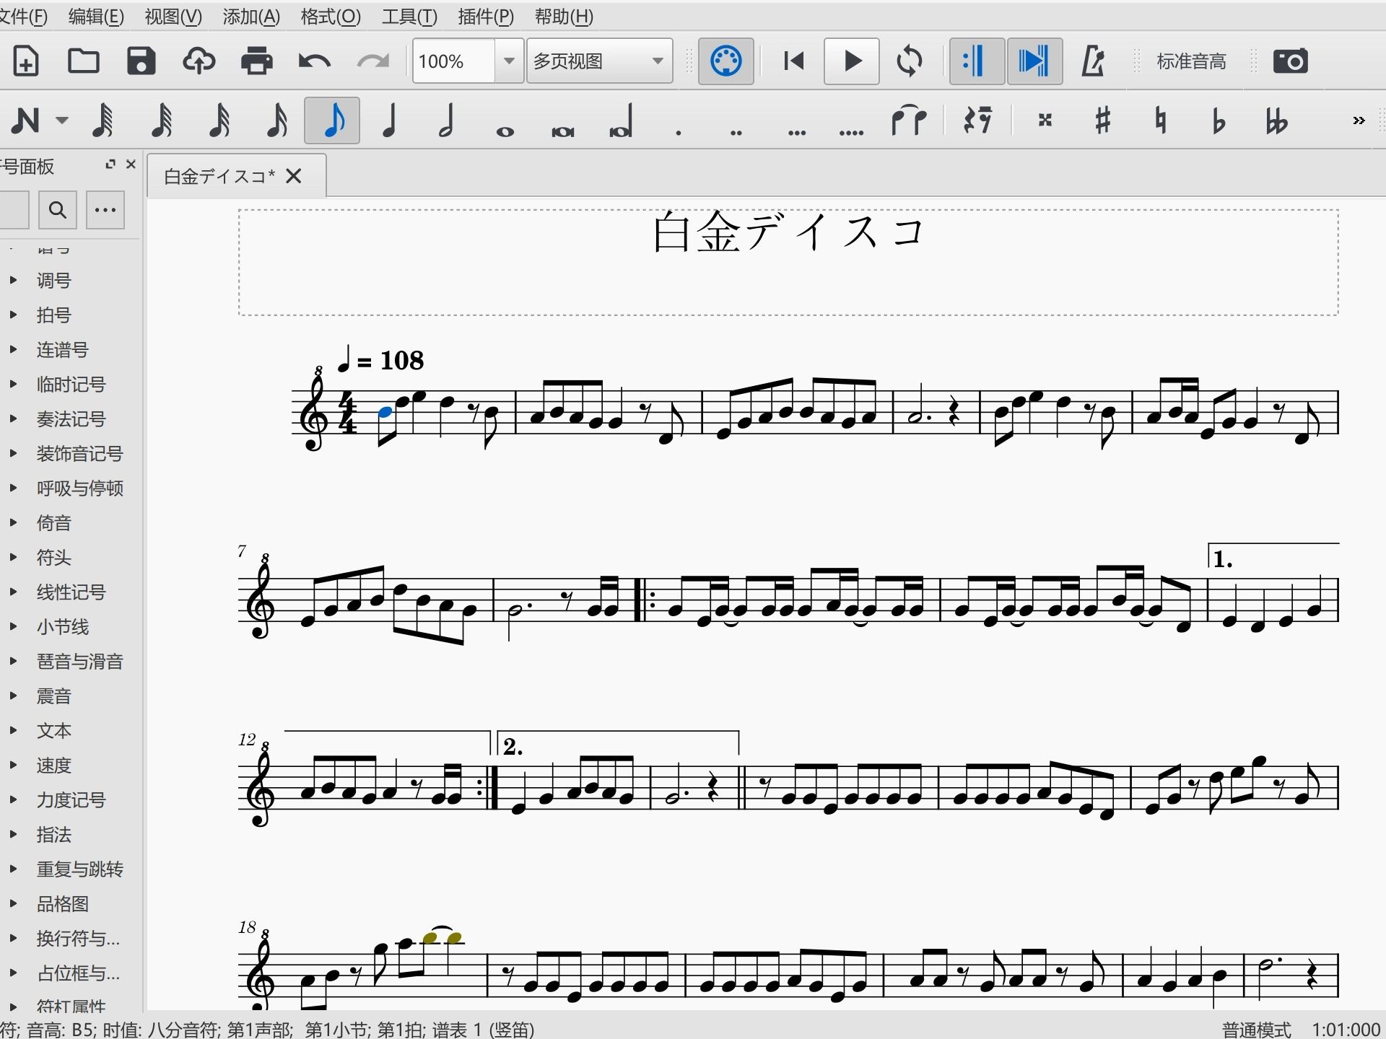Image resolution: width=1386 pixels, height=1039 pixels.
Task: Redo the last undone action
Action: click(372, 61)
